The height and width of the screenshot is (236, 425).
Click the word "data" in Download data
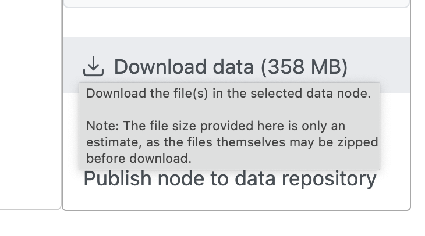222,67
